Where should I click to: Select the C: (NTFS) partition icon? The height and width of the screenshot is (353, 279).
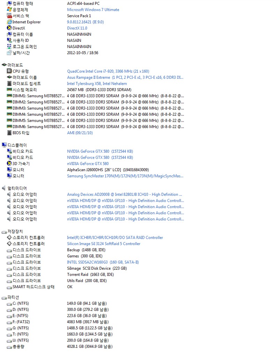pos(9,304)
